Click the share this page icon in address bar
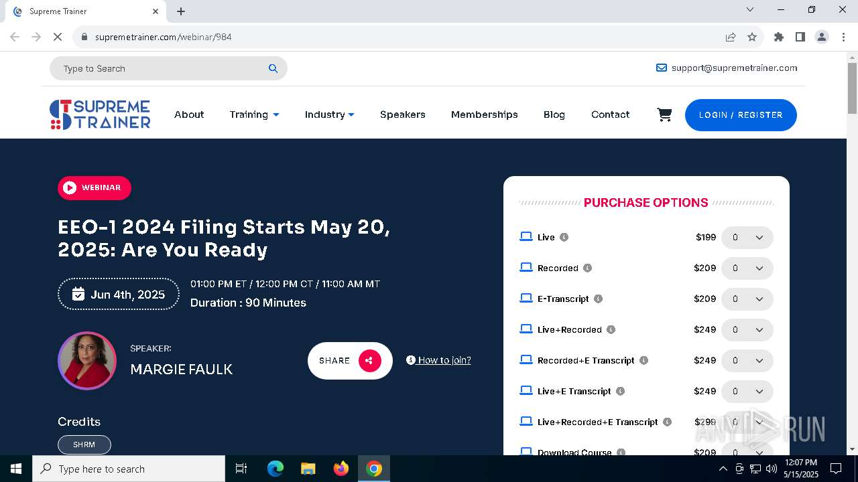This screenshot has width=858, height=482. [731, 37]
